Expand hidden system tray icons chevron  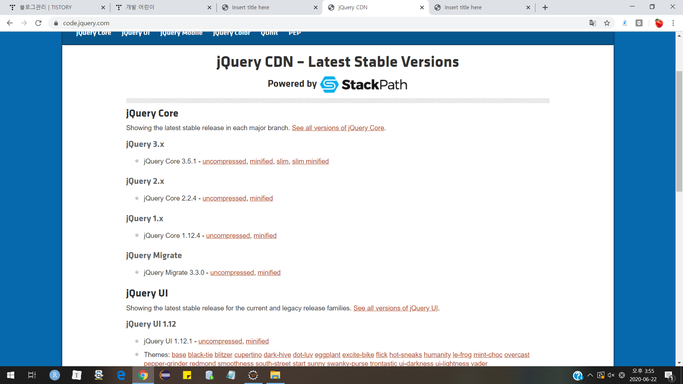click(590, 375)
